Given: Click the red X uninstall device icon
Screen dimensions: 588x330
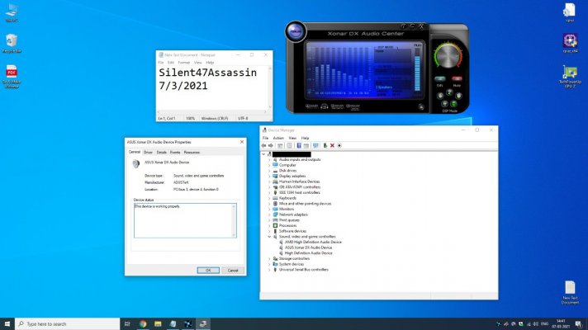Looking at the screenshot, I should coord(332,145).
